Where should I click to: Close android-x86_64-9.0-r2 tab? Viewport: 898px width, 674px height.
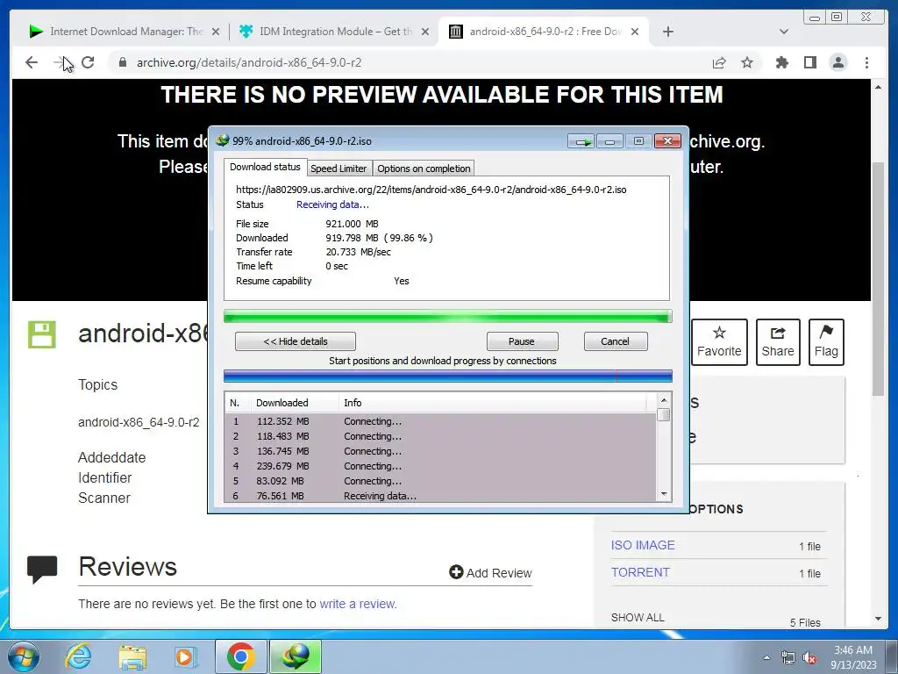click(x=635, y=32)
